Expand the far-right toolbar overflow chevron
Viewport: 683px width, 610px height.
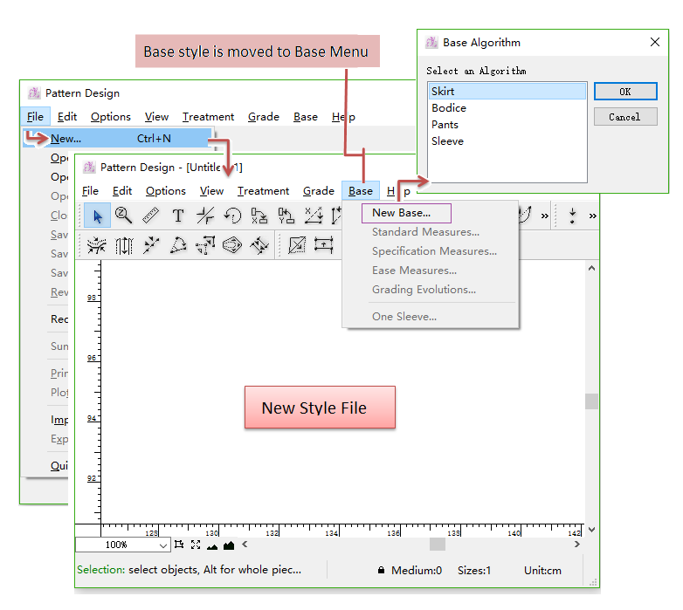[x=593, y=215]
